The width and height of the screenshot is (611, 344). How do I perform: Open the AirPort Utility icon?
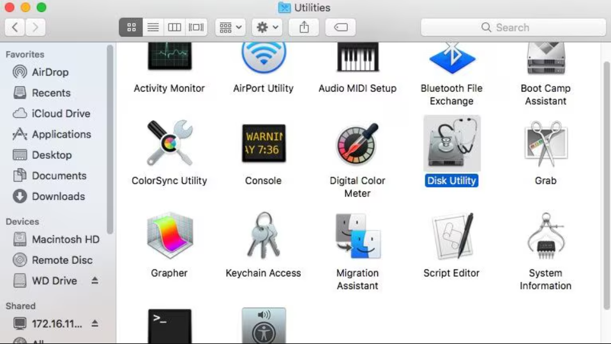click(x=264, y=57)
